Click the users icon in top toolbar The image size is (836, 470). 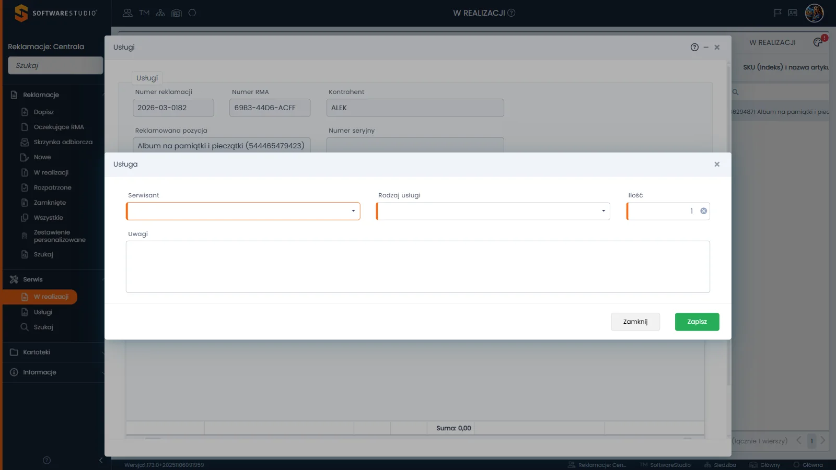127,13
